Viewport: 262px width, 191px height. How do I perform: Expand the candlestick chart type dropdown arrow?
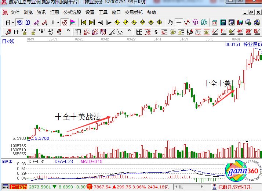[58, 22]
